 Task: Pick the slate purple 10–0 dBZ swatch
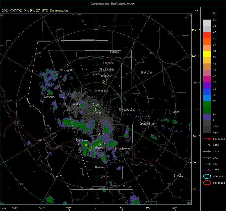coord(207,117)
